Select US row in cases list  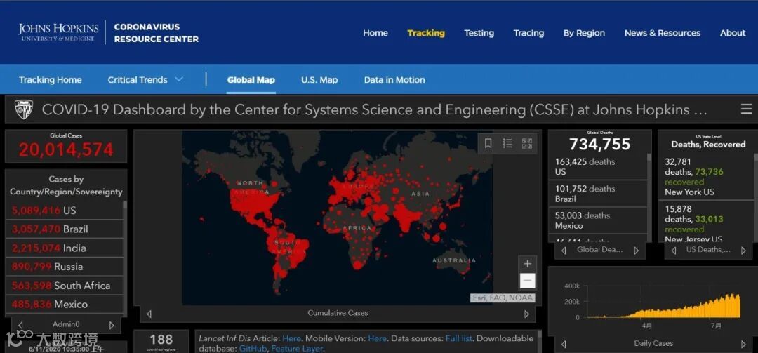click(x=65, y=211)
